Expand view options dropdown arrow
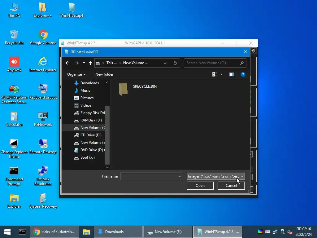This screenshot has width=317, height=238. (x=222, y=74)
